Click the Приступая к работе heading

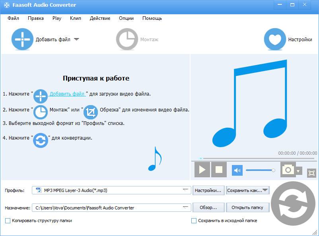point(96,78)
